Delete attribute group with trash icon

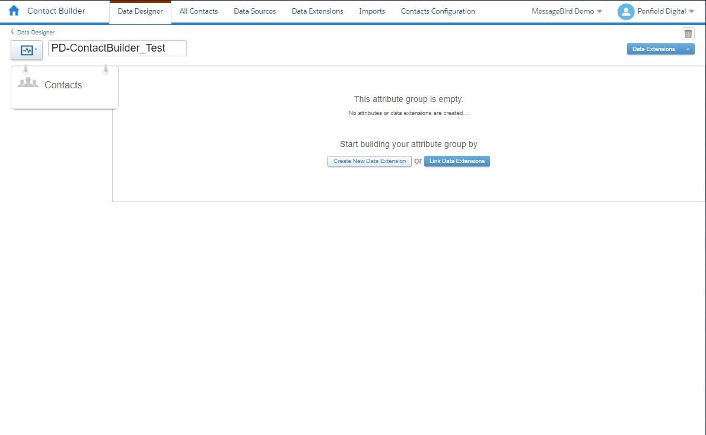[688, 34]
